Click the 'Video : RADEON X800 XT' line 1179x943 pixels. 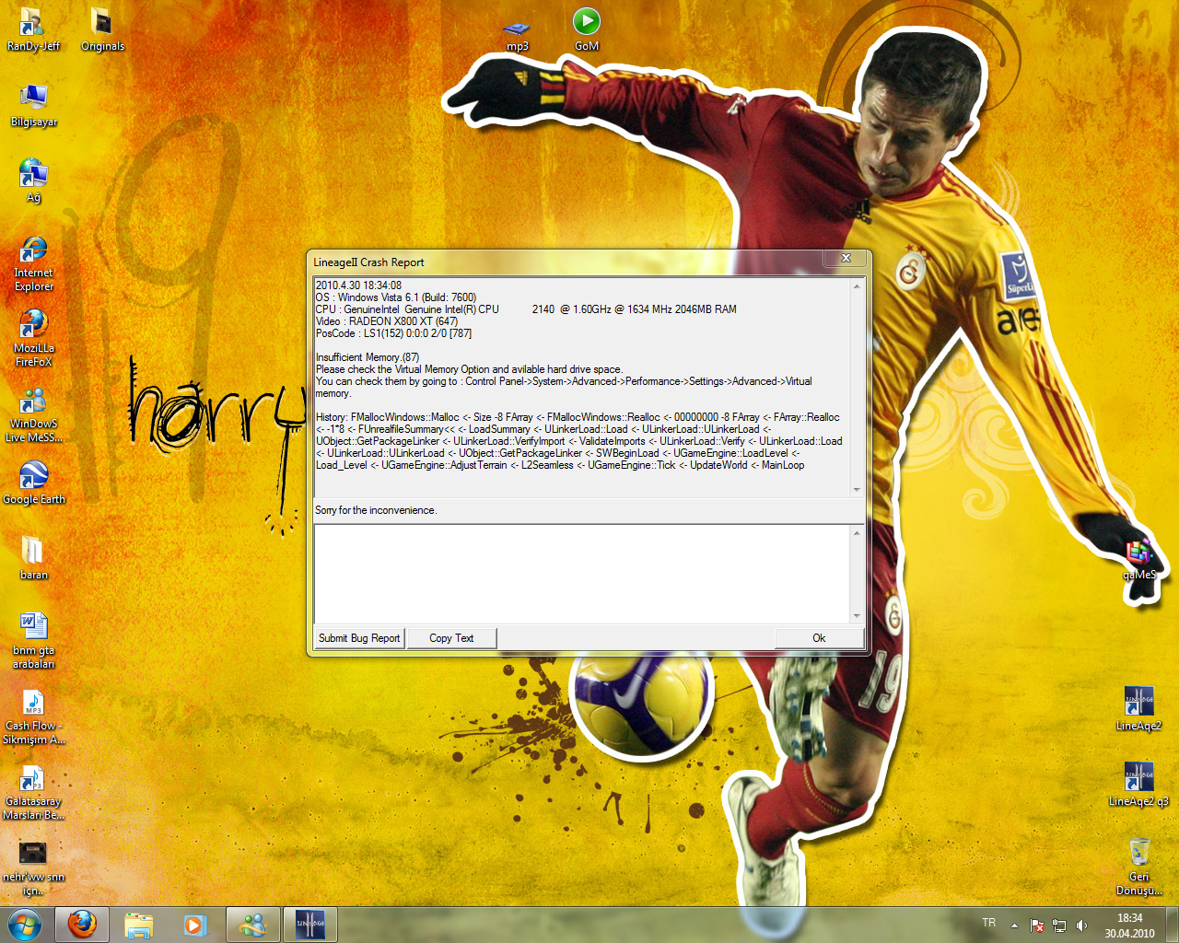387,321
